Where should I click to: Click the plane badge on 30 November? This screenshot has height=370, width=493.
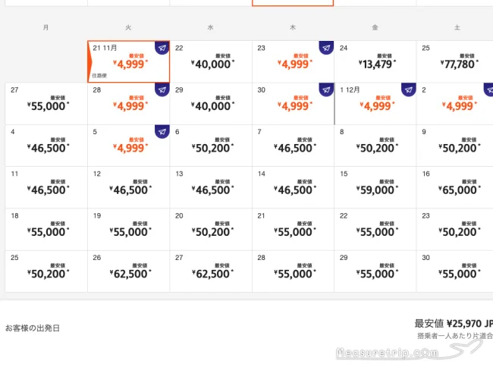click(326, 90)
